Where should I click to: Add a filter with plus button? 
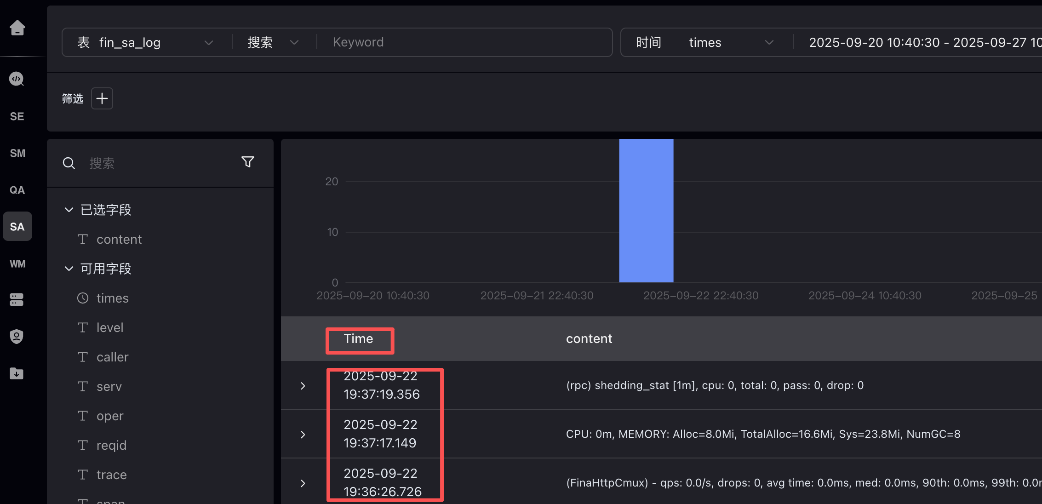coord(102,98)
